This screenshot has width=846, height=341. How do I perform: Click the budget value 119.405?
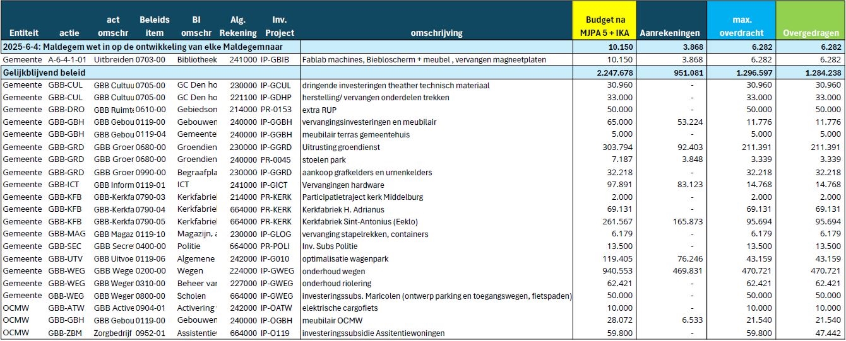[x=619, y=259]
